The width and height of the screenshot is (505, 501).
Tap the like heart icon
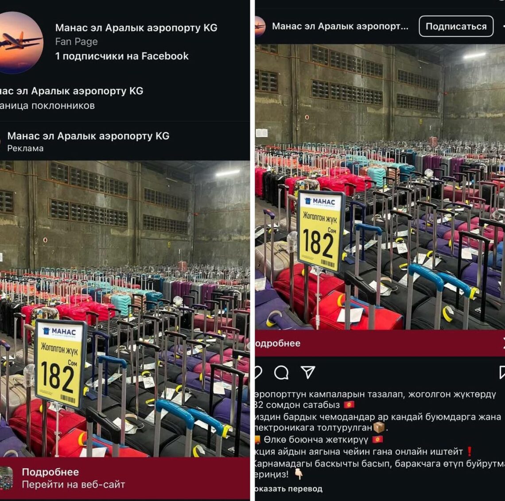click(258, 372)
